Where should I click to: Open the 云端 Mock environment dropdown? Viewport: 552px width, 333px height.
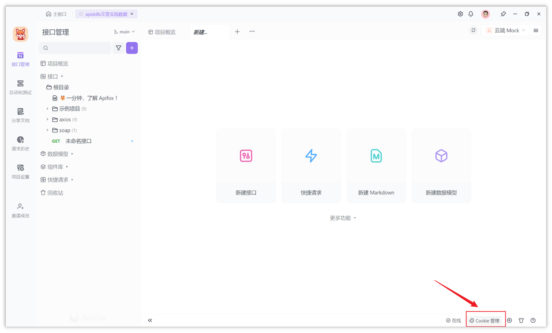pyautogui.click(x=505, y=30)
